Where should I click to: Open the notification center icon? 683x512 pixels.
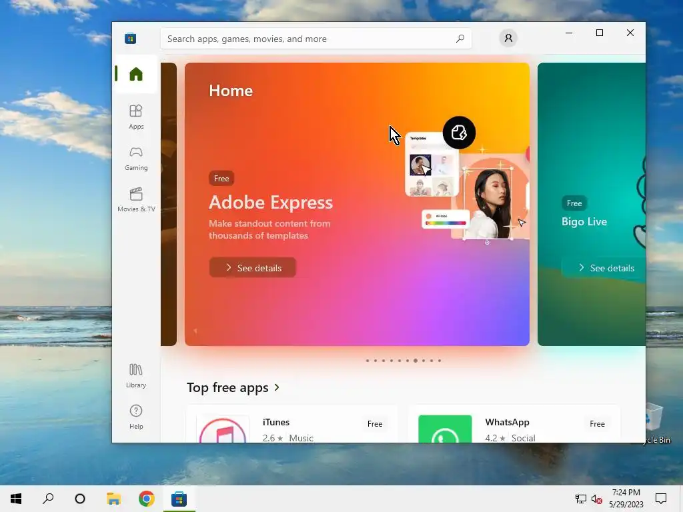click(x=661, y=499)
